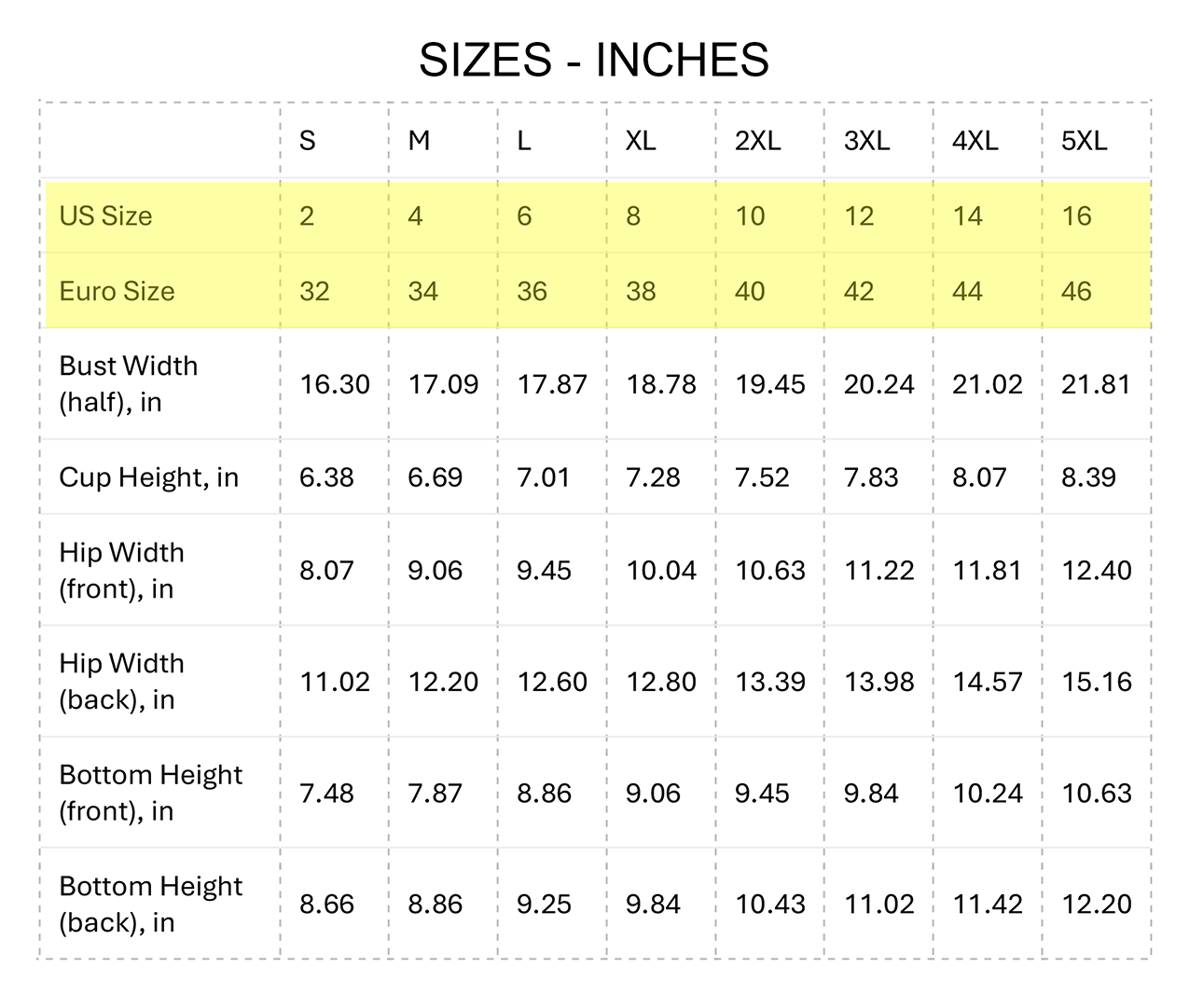Select the Hip Width (front) row label
Image resolution: width=1189 pixels, height=995 pixels.
121,570
